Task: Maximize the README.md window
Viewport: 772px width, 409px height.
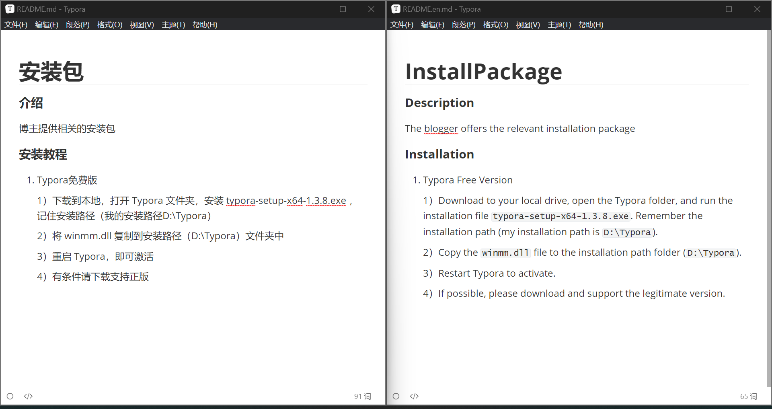Action: point(343,9)
